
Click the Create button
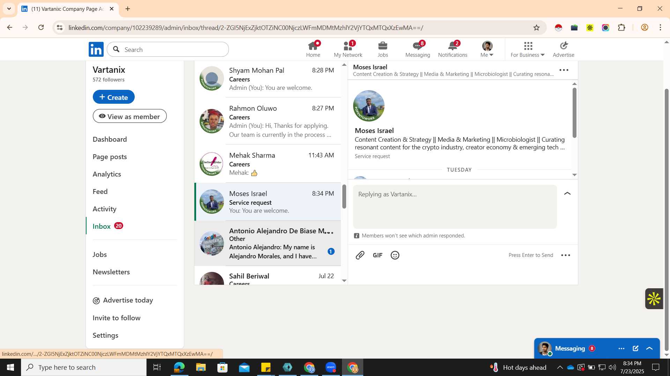(x=114, y=97)
